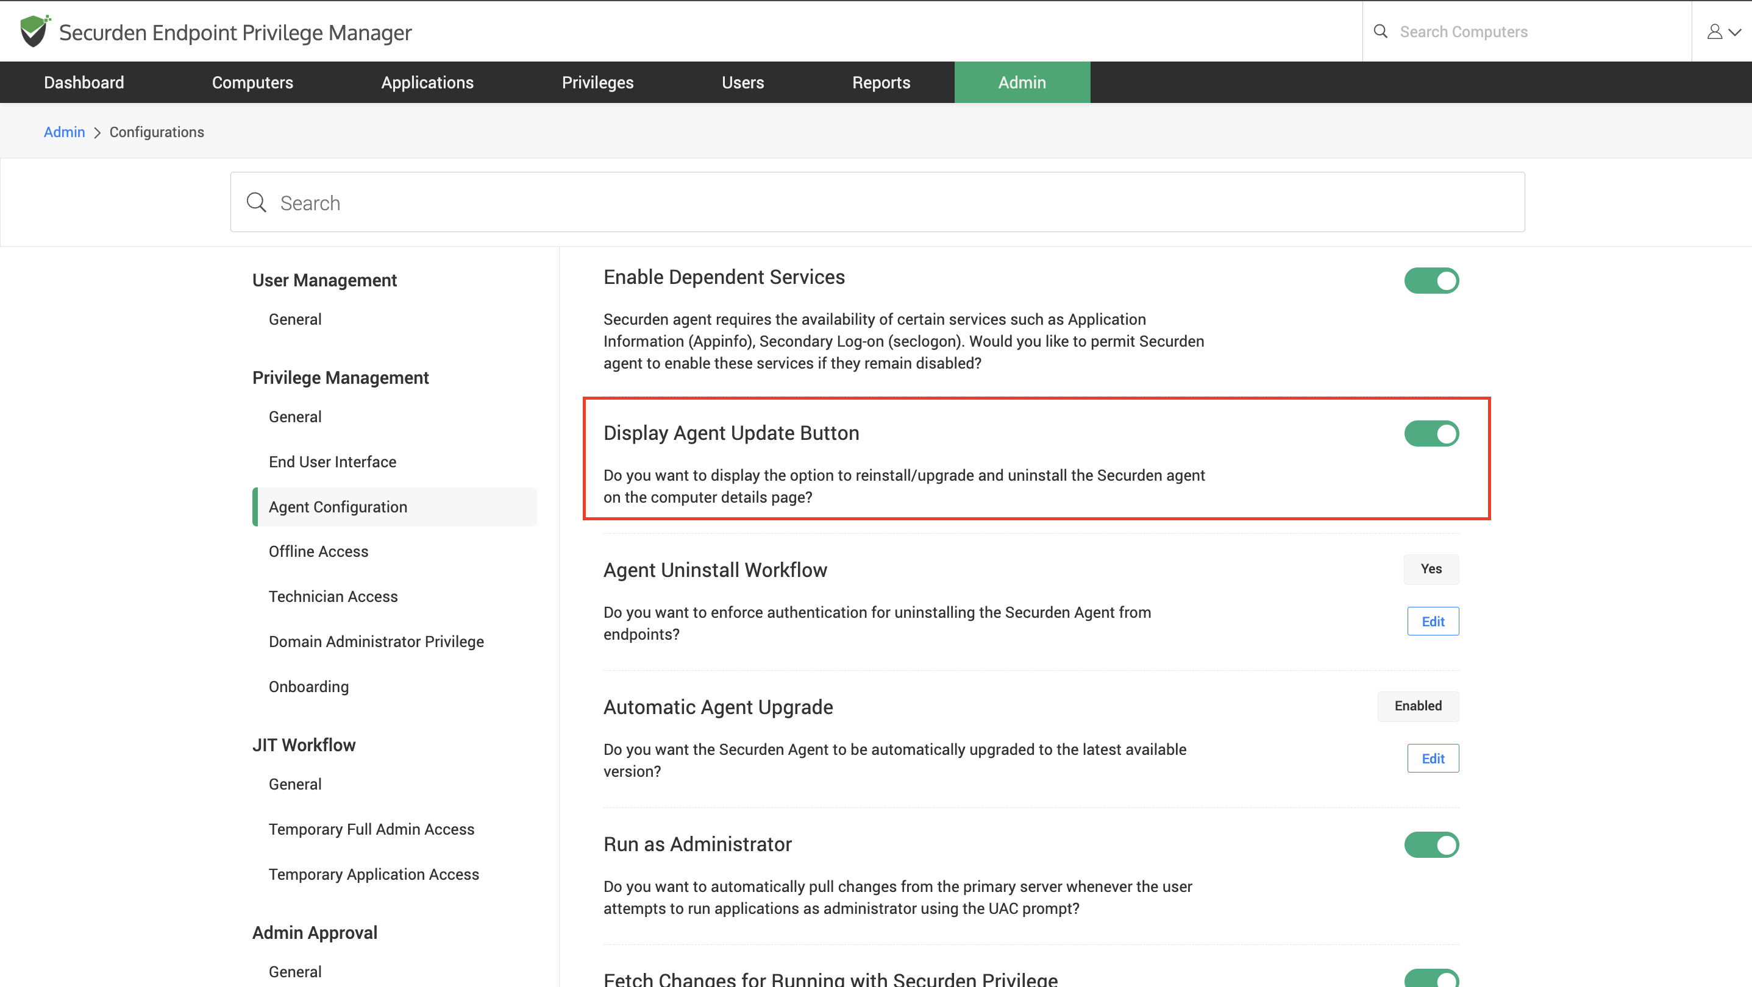Click the Enabled status for Automatic Upgrade
The height and width of the screenshot is (987, 1752).
[1418, 706]
